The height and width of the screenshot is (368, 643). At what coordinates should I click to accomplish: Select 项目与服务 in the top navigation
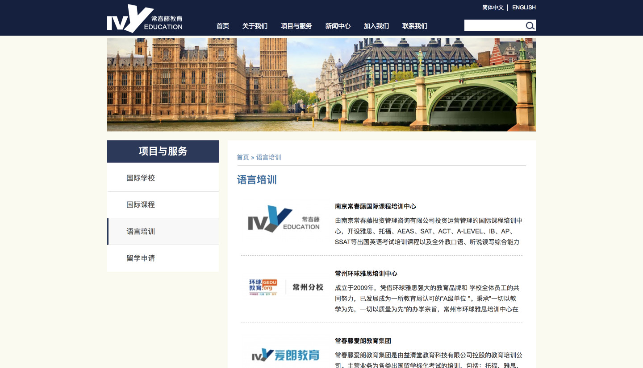pos(296,26)
